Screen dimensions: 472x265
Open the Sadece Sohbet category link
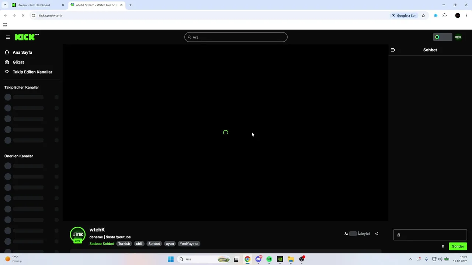tap(102, 244)
